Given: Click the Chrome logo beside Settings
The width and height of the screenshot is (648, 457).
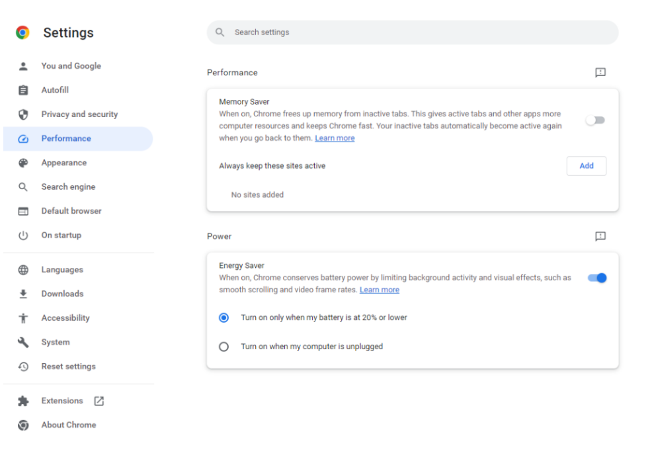Looking at the screenshot, I should (x=22, y=32).
